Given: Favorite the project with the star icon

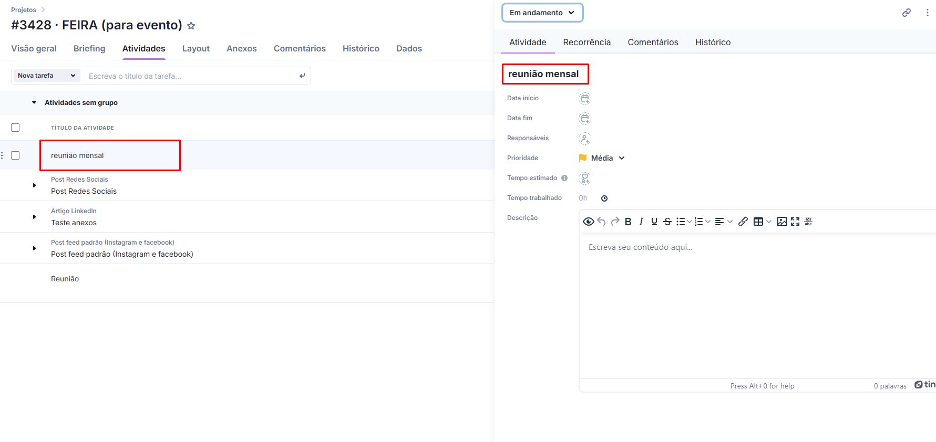Looking at the screenshot, I should tap(191, 26).
